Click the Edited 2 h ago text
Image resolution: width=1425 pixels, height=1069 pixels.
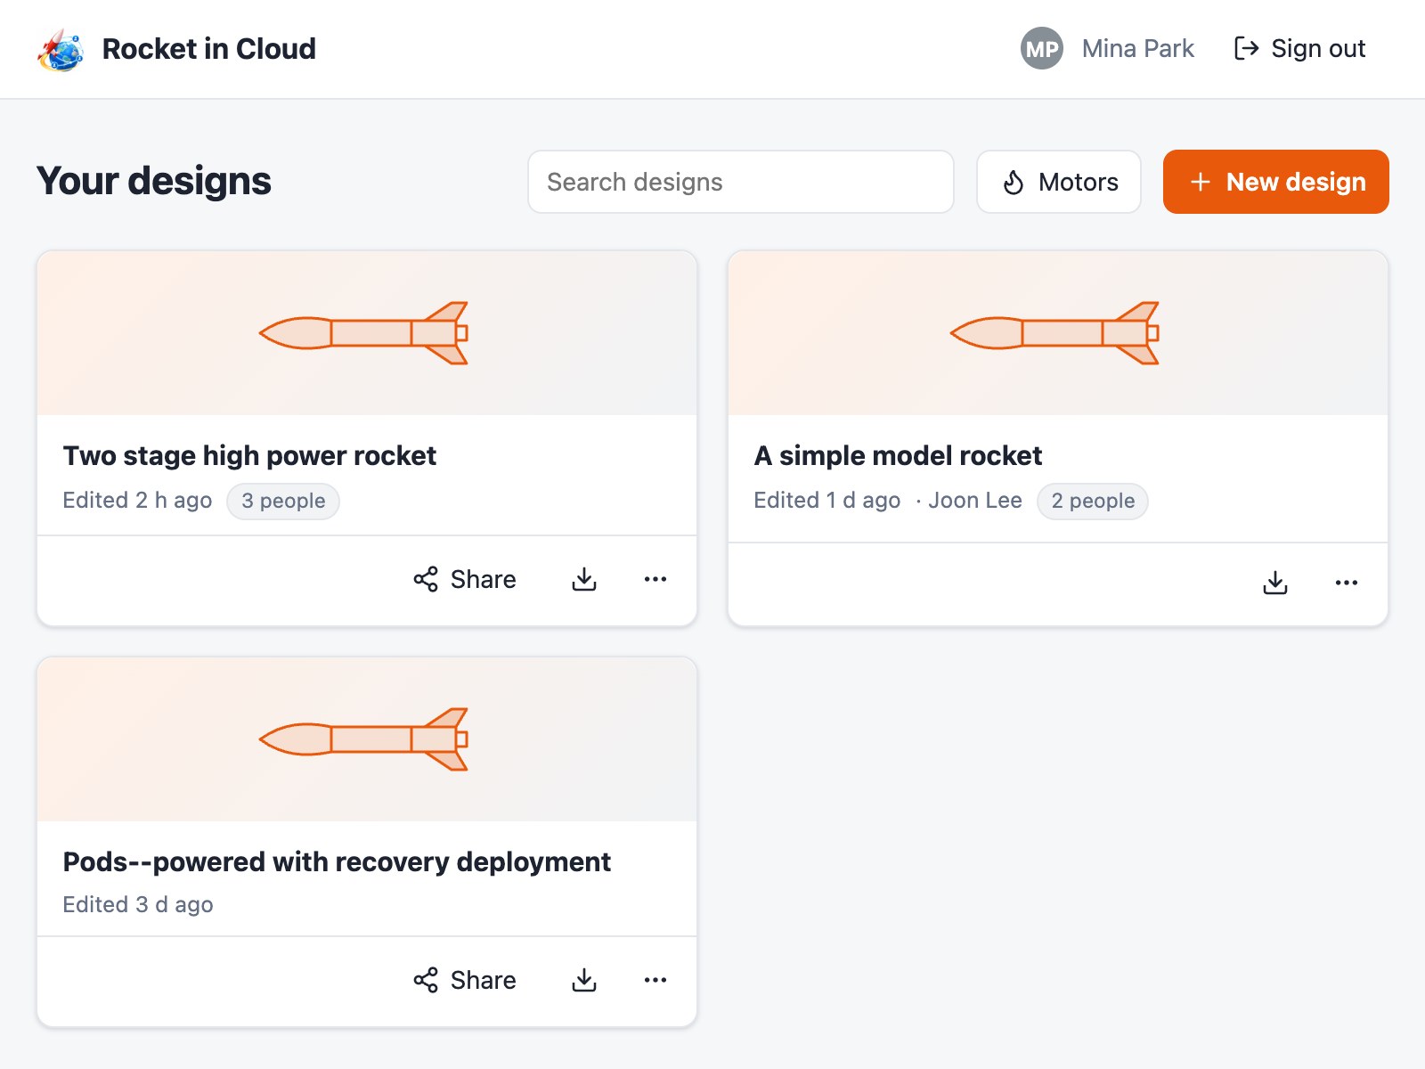[137, 501]
